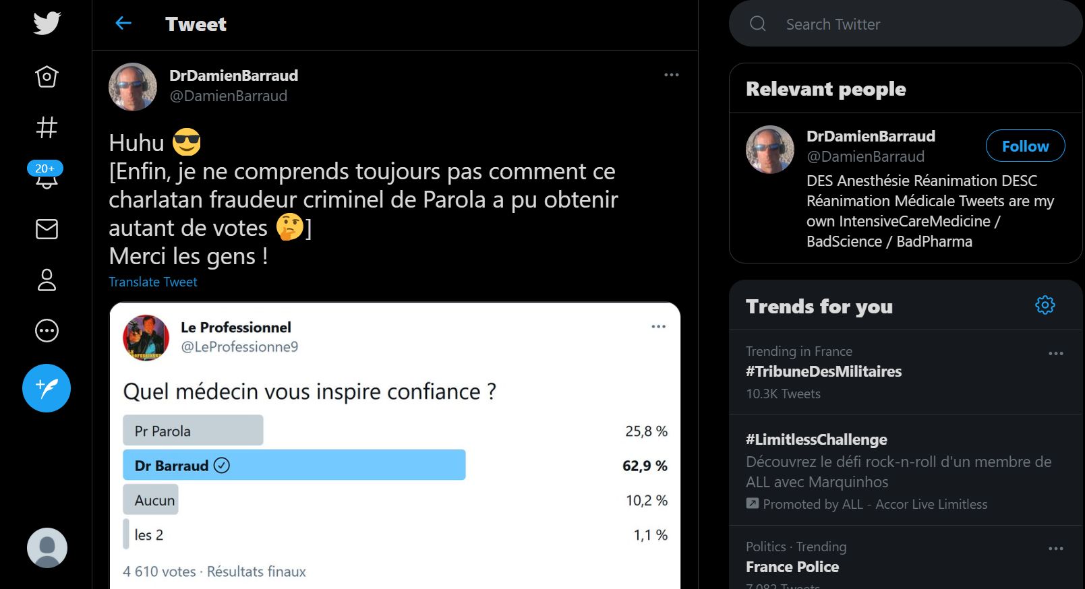
Task: Open the More circle-dots sidebar icon
Action: point(47,330)
